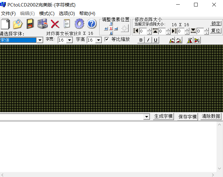Shift pixels down with the down arrow
The height and width of the screenshot is (177, 223).
(111, 33)
